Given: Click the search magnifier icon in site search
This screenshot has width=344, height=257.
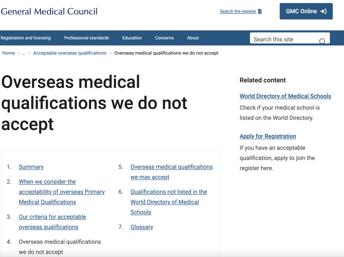Looking at the screenshot, I should pos(322,41).
